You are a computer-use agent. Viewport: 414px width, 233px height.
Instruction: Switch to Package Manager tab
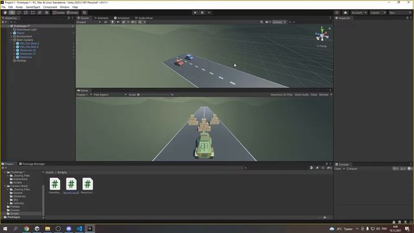click(32, 164)
